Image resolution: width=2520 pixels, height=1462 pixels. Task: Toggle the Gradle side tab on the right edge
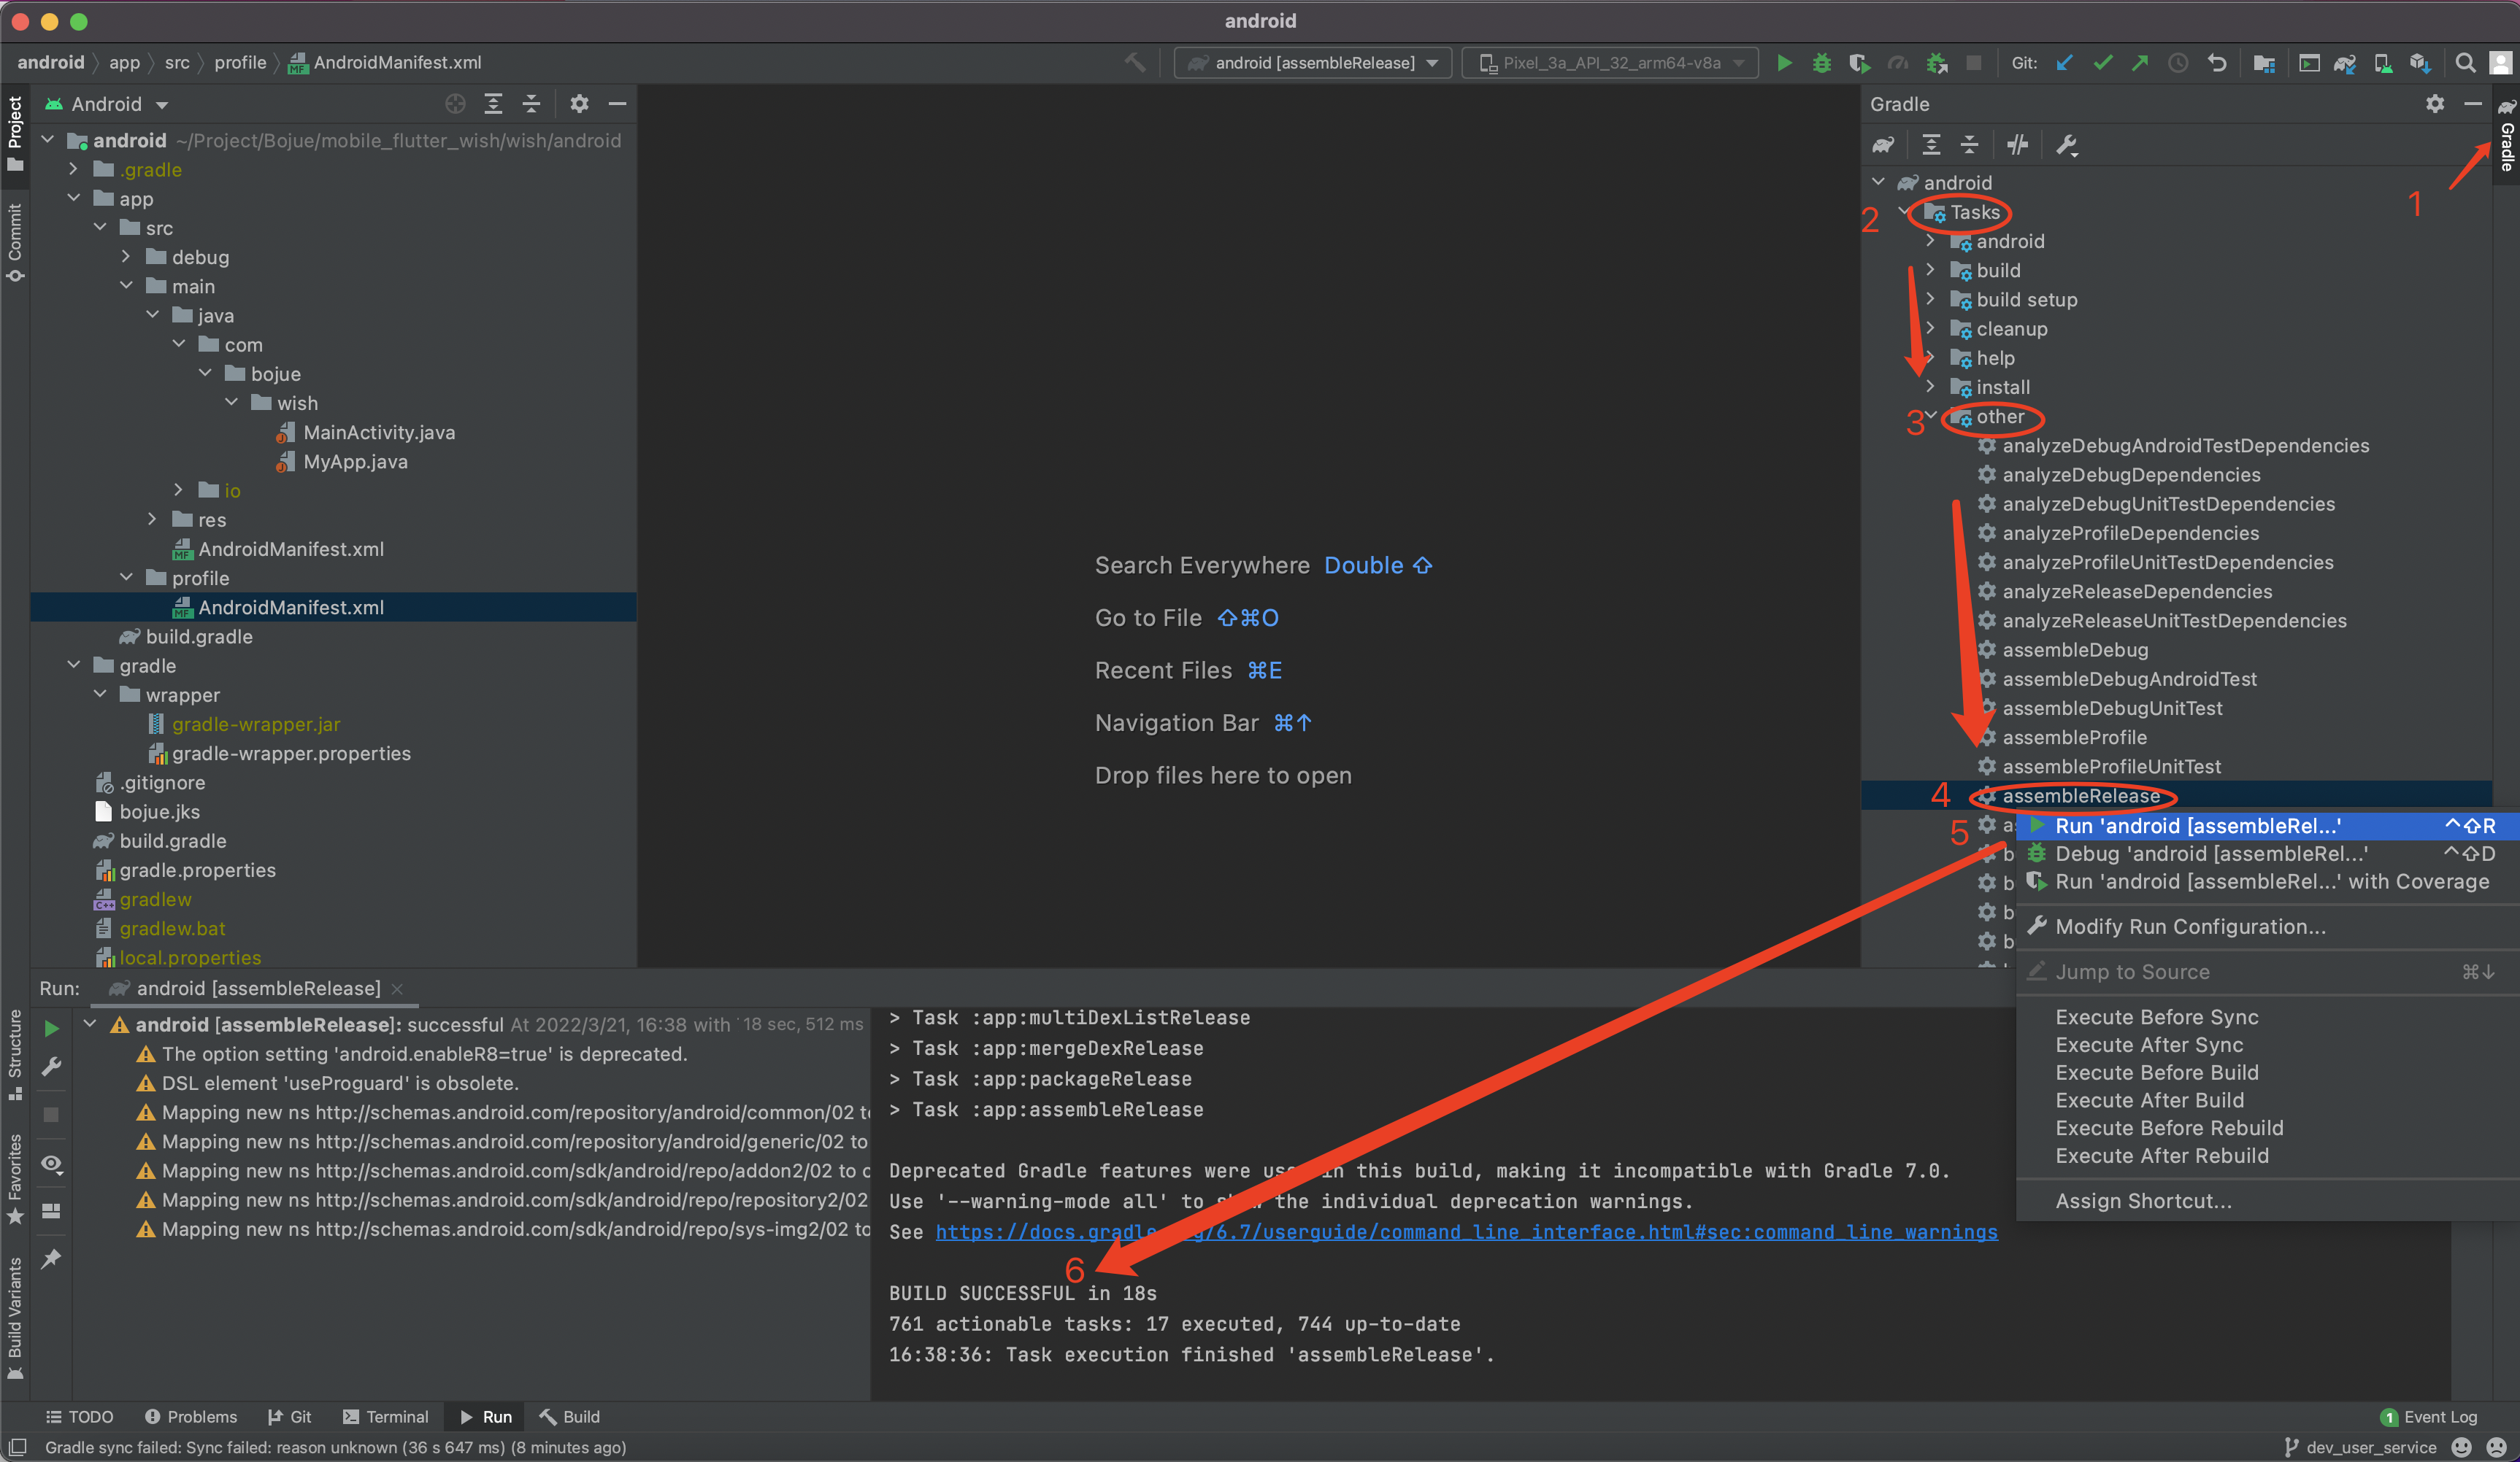point(2506,136)
